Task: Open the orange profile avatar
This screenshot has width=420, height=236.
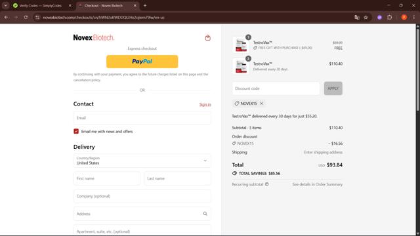Action: [404, 18]
